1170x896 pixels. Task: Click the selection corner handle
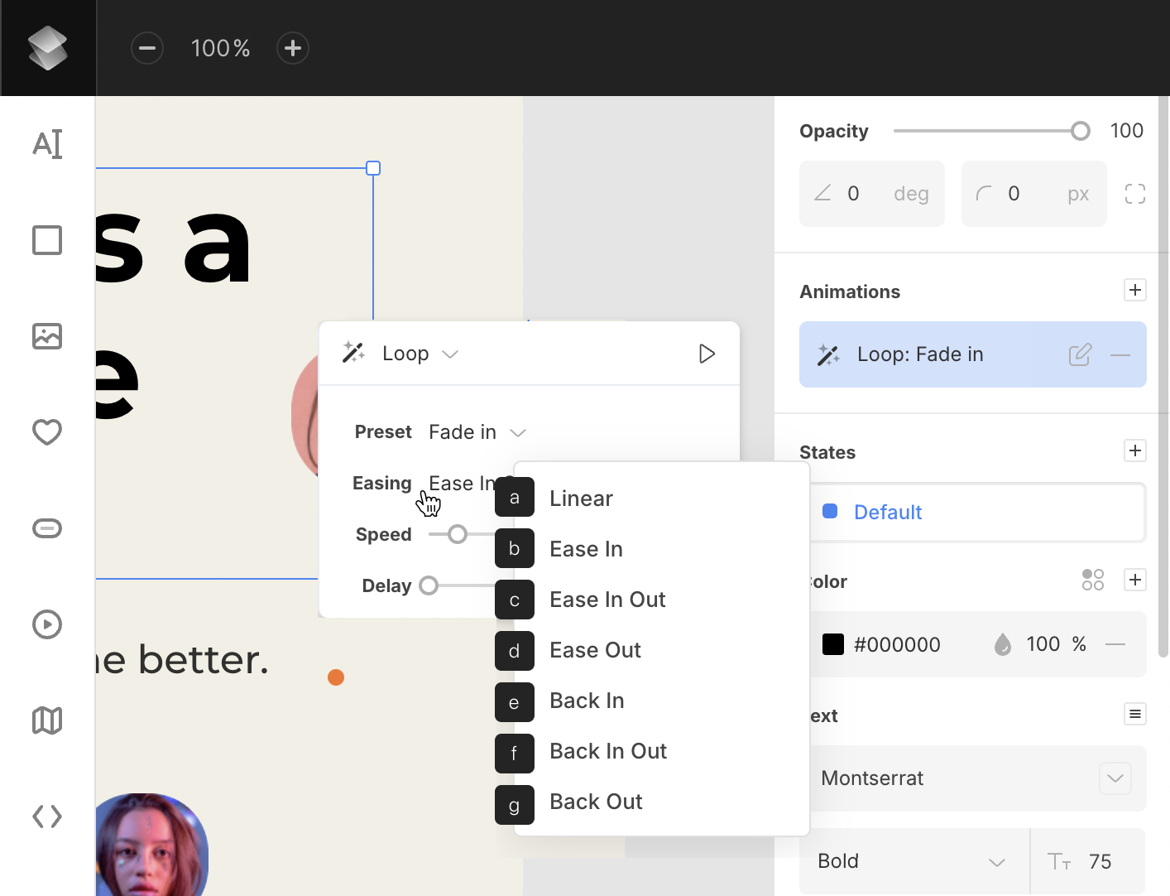click(373, 168)
